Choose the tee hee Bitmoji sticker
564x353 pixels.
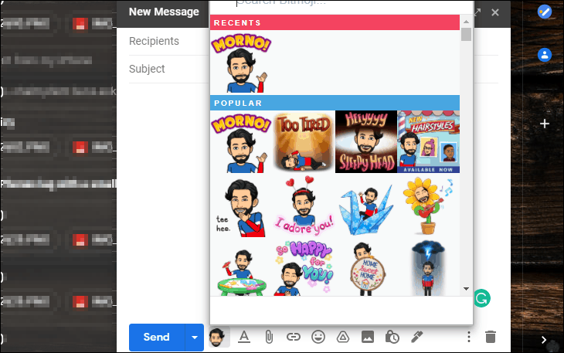[241, 209]
